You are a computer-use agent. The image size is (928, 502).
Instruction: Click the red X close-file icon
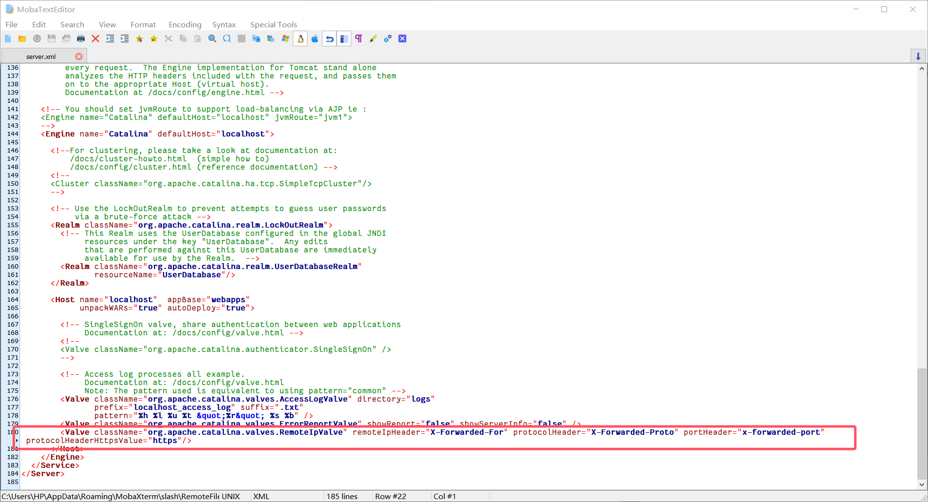[95, 39]
